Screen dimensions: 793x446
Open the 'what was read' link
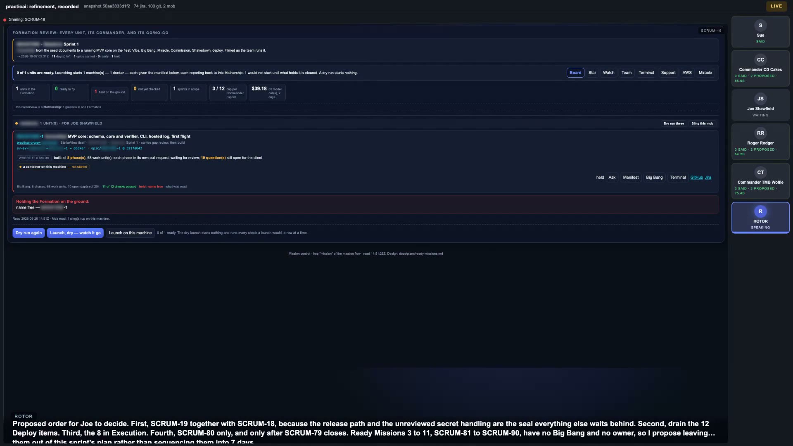176,187
